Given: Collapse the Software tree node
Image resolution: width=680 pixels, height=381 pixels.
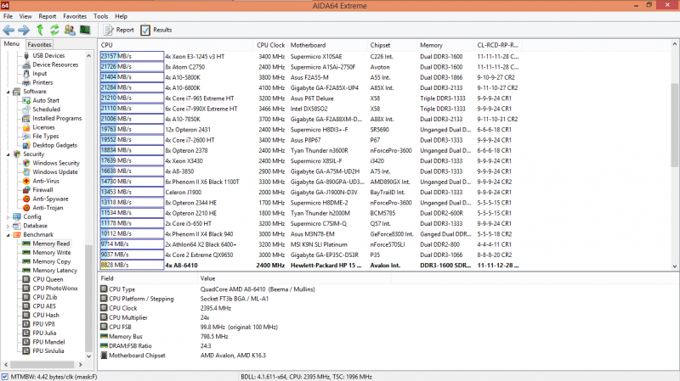Looking at the screenshot, I should [x=8, y=92].
